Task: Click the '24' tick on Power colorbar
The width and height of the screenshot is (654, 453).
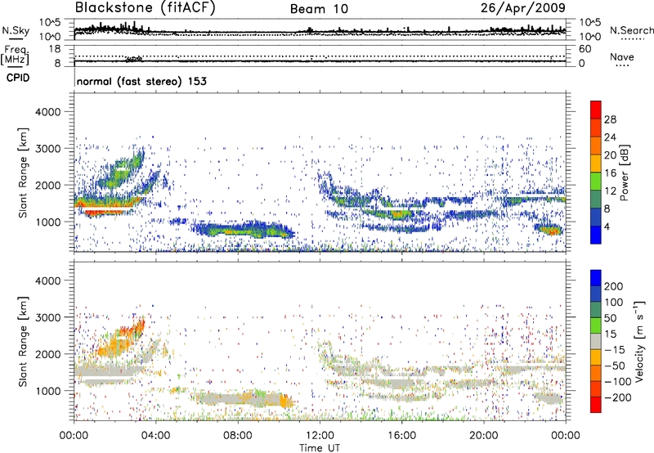Action: [610, 137]
